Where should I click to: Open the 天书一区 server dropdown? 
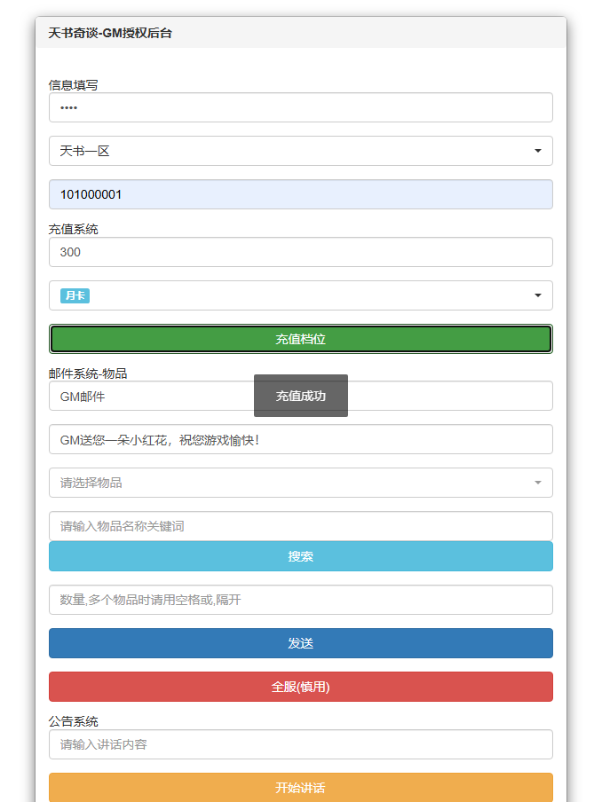point(300,151)
